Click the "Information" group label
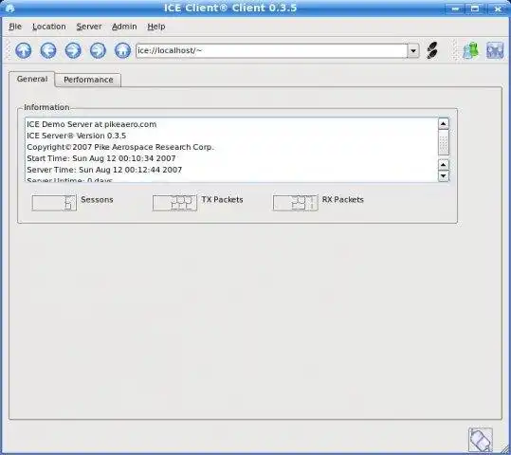The height and width of the screenshot is (455, 511). pos(46,107)
